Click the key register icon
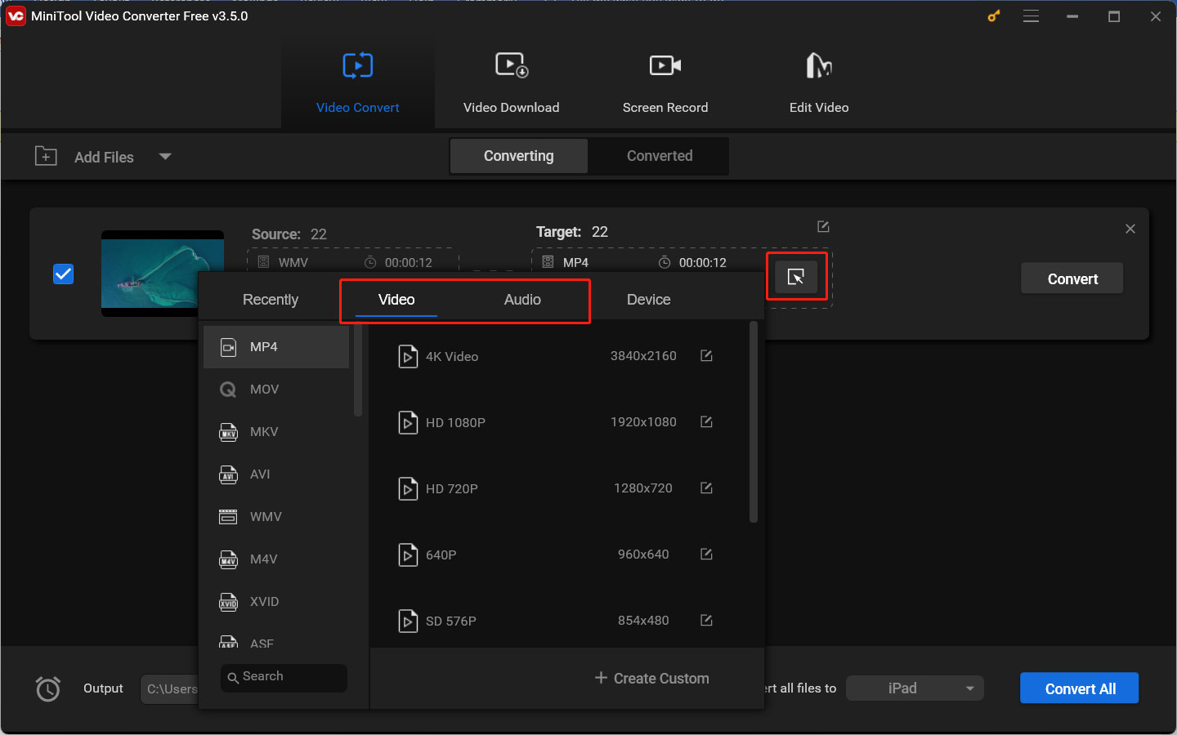The image size is (1177, 735). [994, 16]
